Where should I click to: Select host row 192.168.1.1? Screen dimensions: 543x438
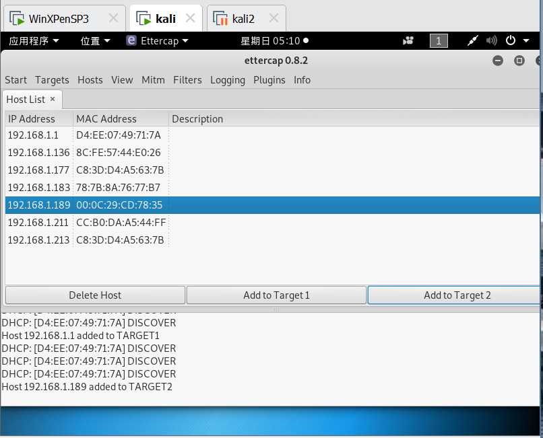tap(272, 135)
